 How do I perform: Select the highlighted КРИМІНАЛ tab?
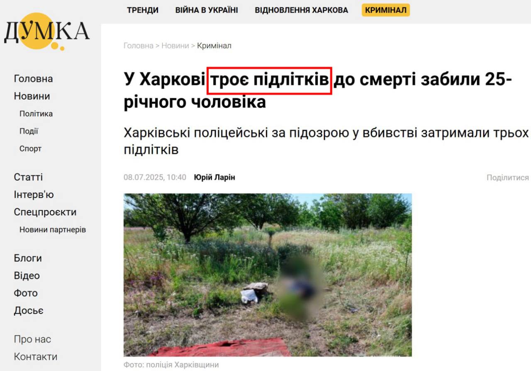386,10
